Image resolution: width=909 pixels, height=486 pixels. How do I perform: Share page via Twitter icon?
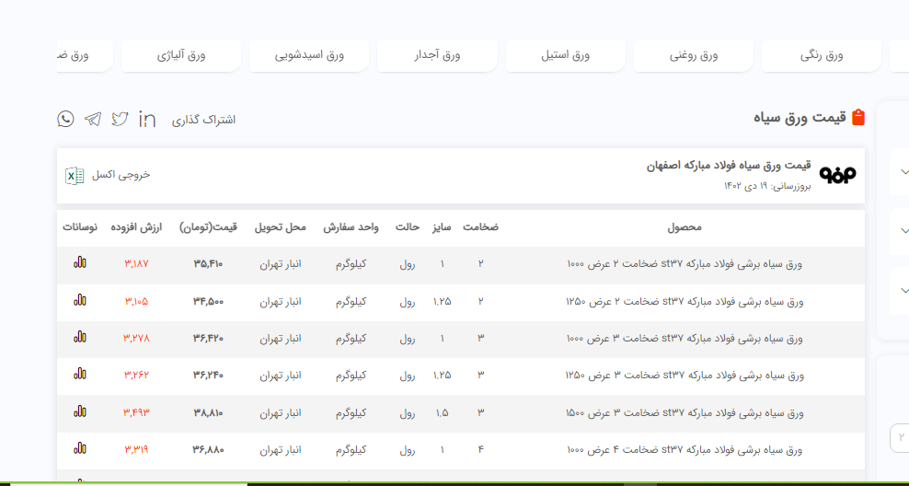(x=121, y=119)
